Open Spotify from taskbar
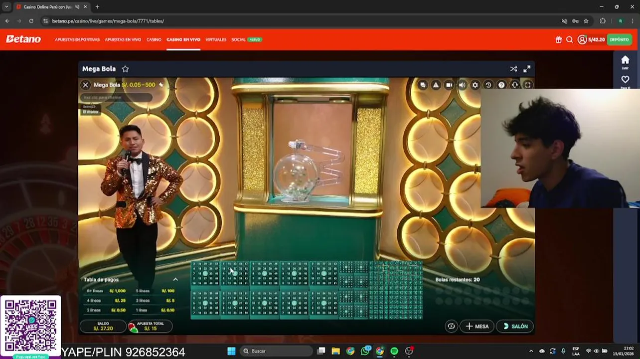This screenshot has width=640, height=359. pos(394,351)
